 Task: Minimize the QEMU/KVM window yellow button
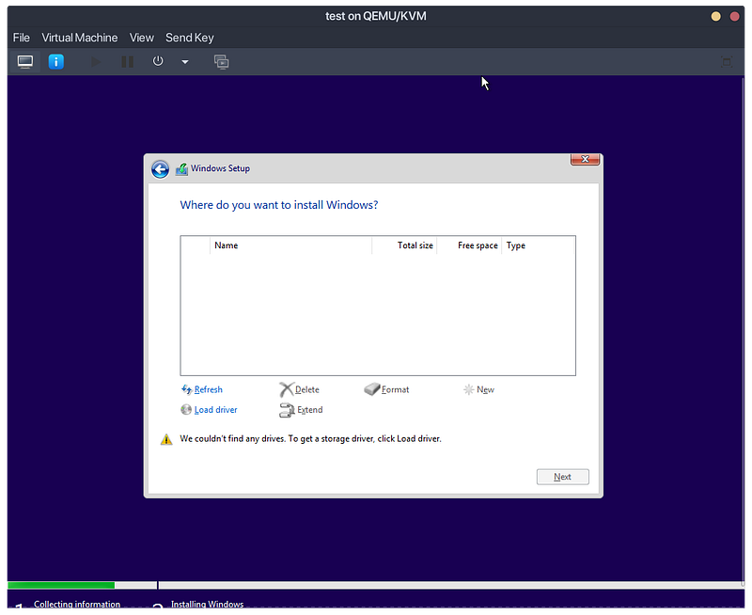point(715,16)
